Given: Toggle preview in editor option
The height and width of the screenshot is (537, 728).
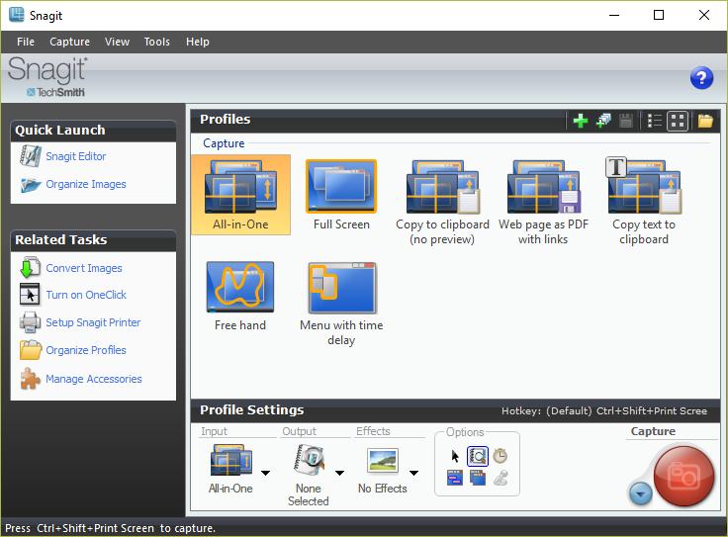Looking at the screenshot, I should tap(478, 456).
